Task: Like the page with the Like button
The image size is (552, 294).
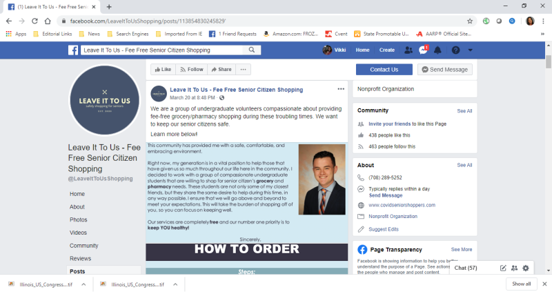Action: point(163,70)
